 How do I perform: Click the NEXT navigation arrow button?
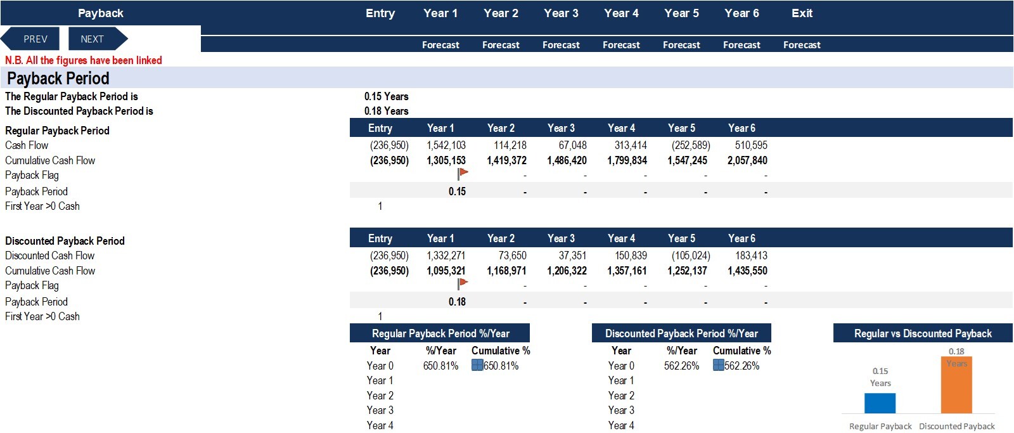click(x=98, y=39)
